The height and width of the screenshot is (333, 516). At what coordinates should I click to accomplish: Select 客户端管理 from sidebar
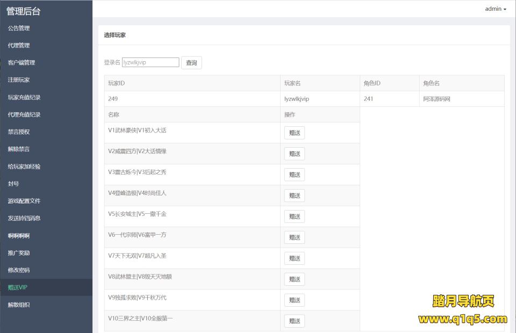point(21,62)
